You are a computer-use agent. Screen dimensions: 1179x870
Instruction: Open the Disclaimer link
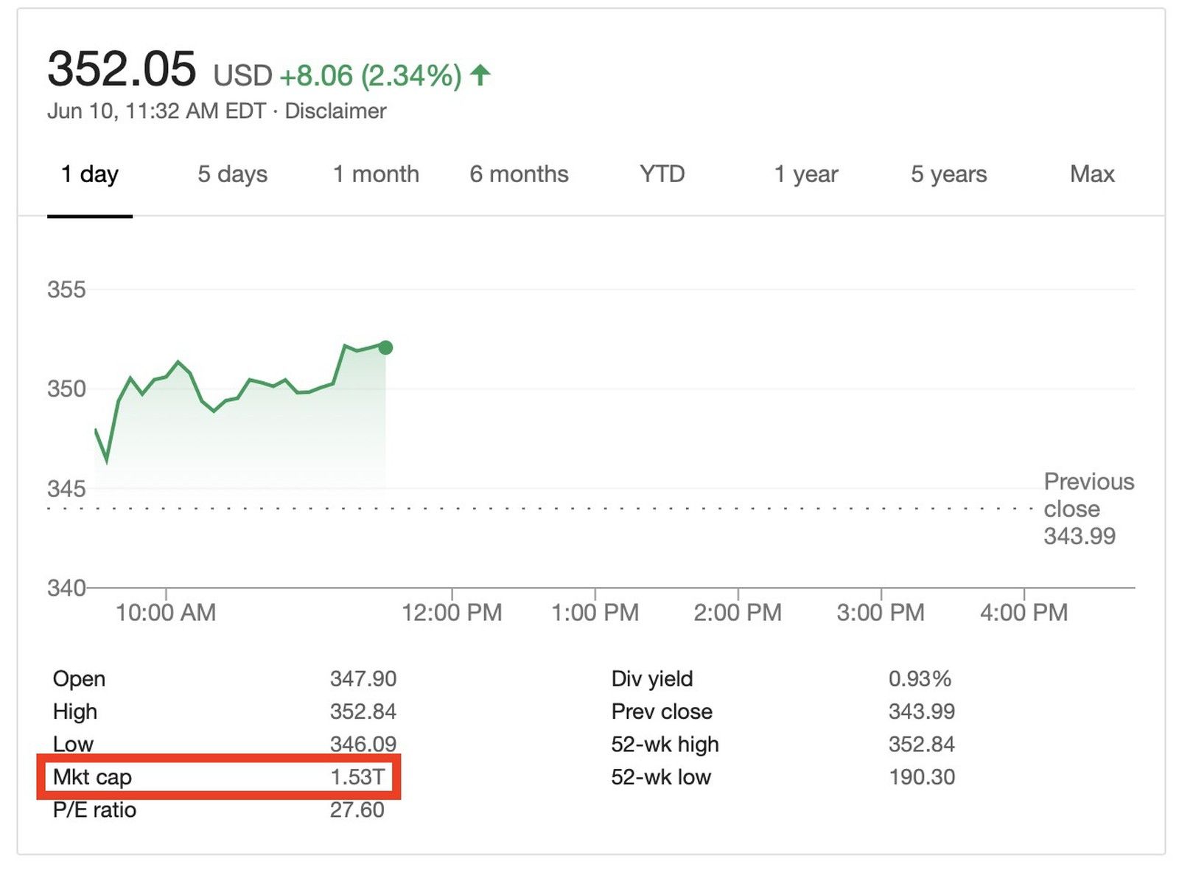335,111
